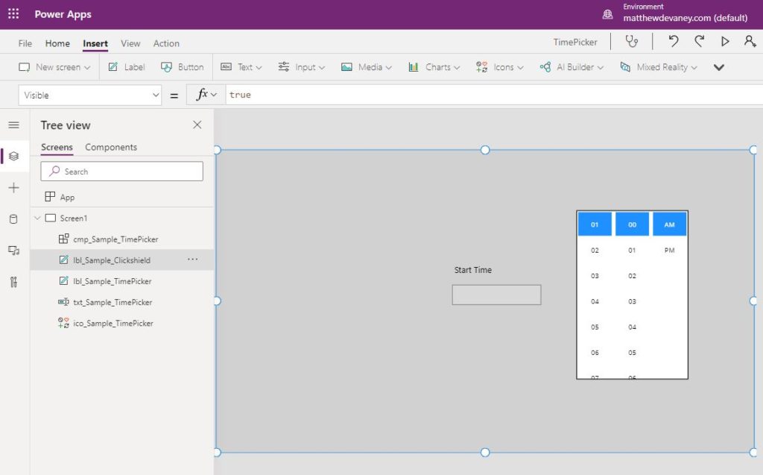Expand more ribbon options chevron
The width and height of the screenshot is (763, 475).
pos(719,67)
